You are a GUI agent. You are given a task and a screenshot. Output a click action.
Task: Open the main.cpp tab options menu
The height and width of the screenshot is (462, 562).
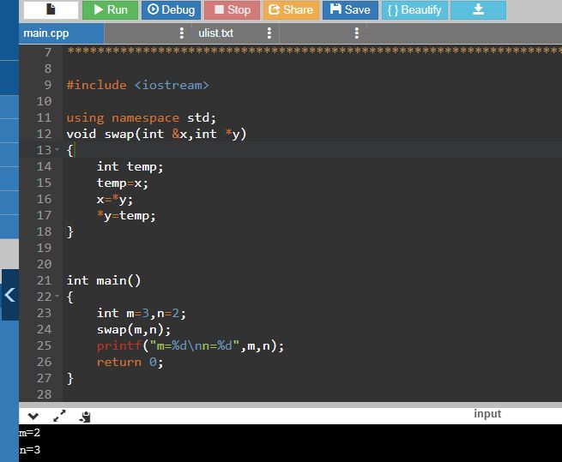point(181,33)
